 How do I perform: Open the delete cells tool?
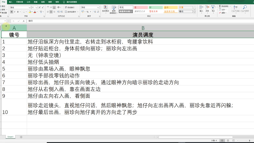coord(207,9)
